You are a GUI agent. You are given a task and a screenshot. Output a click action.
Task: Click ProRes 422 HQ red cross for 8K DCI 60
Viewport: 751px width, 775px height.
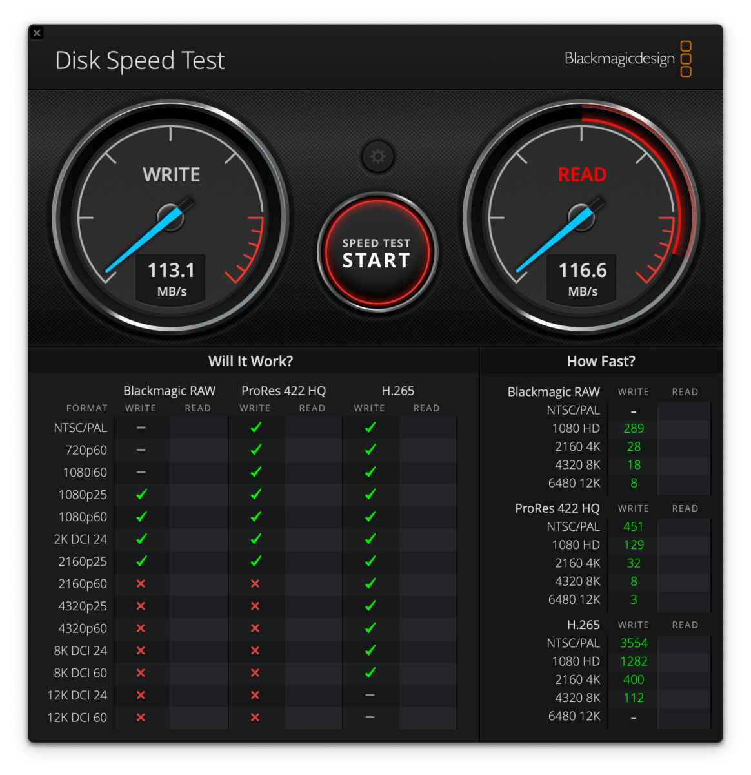tap(255, 673)
